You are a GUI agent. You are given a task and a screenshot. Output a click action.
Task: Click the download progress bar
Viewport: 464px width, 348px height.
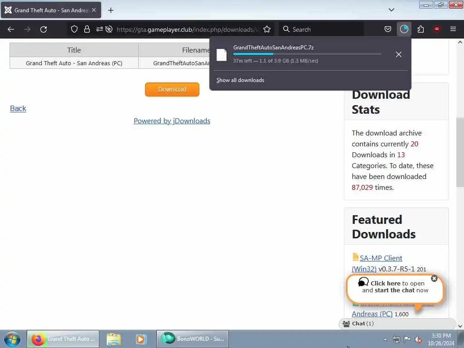[307, 54]
